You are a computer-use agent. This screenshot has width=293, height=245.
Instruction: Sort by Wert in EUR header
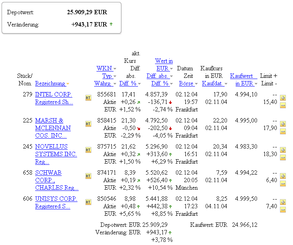164,65
